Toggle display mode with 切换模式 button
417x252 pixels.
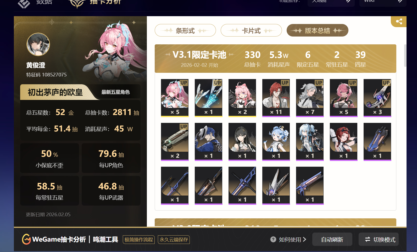(379, 239)
